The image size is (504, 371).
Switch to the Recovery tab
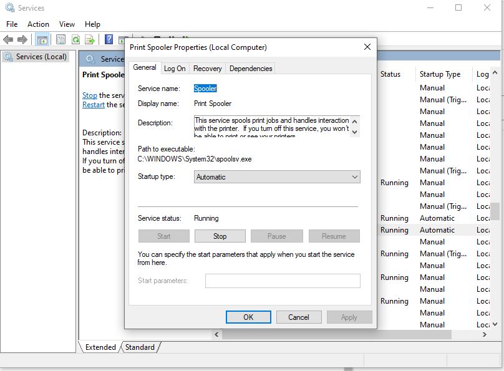tap(207, 69)
